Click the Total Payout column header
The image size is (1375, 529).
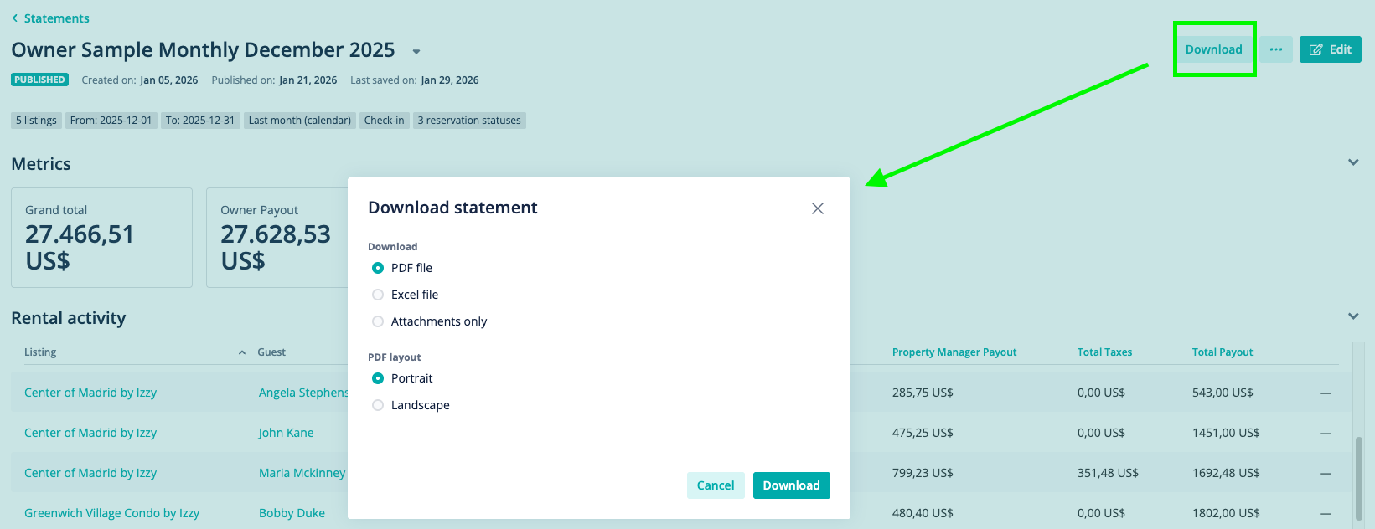point(1222,352)
